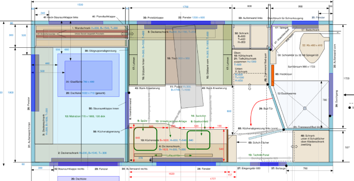
Task: Click the '46: Planofachklappe' label
Action: click(104, 17)
